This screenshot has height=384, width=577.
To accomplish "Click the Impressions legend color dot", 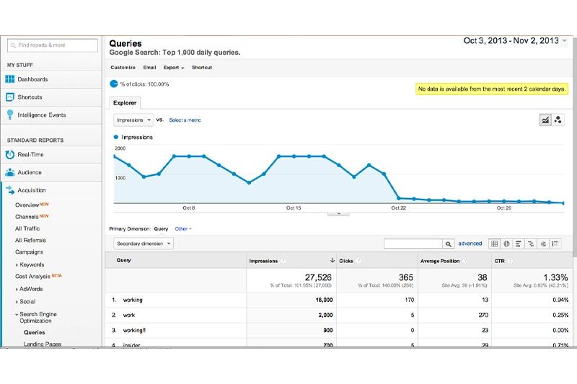I will tap(116, 137).
